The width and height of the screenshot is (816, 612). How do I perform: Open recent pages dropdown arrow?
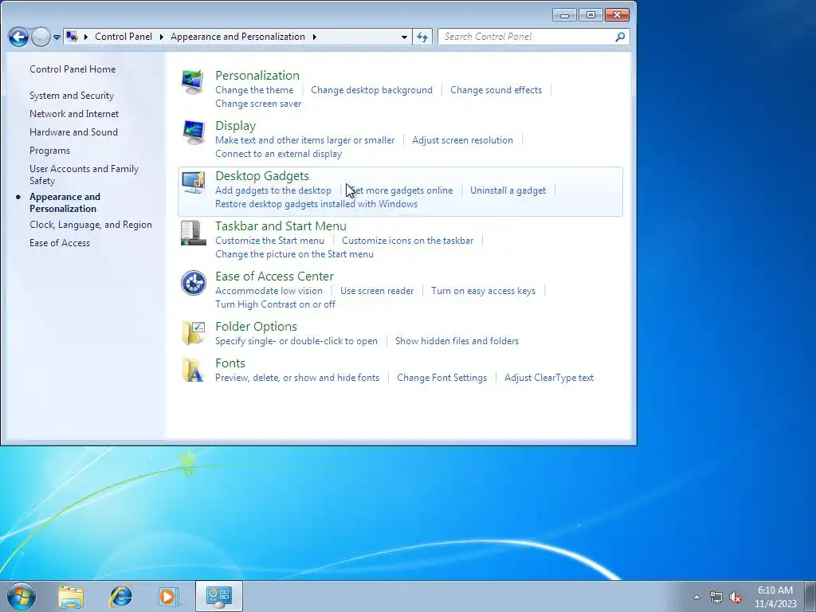[x=57, y=37]
